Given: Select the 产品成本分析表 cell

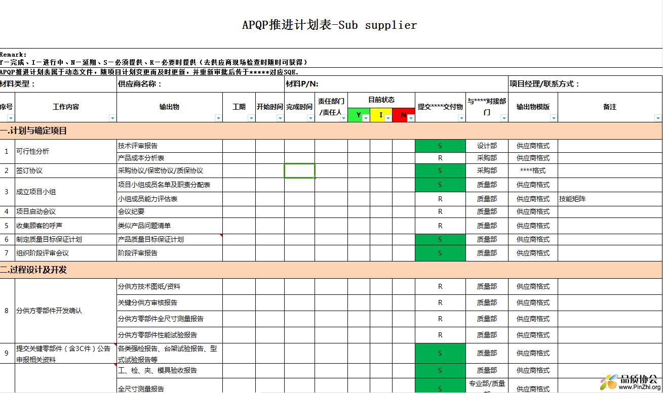Looking at the screenshot, I should (170, 158).
